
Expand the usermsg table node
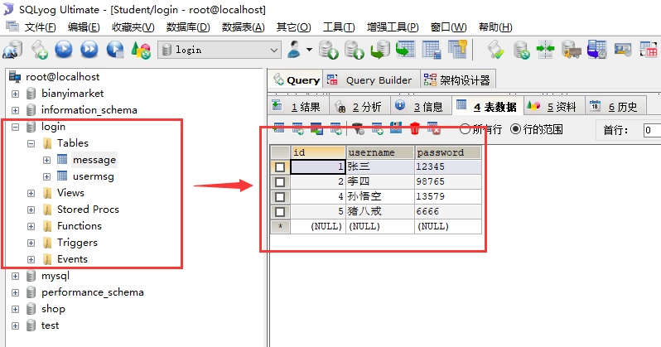(46, 176)
